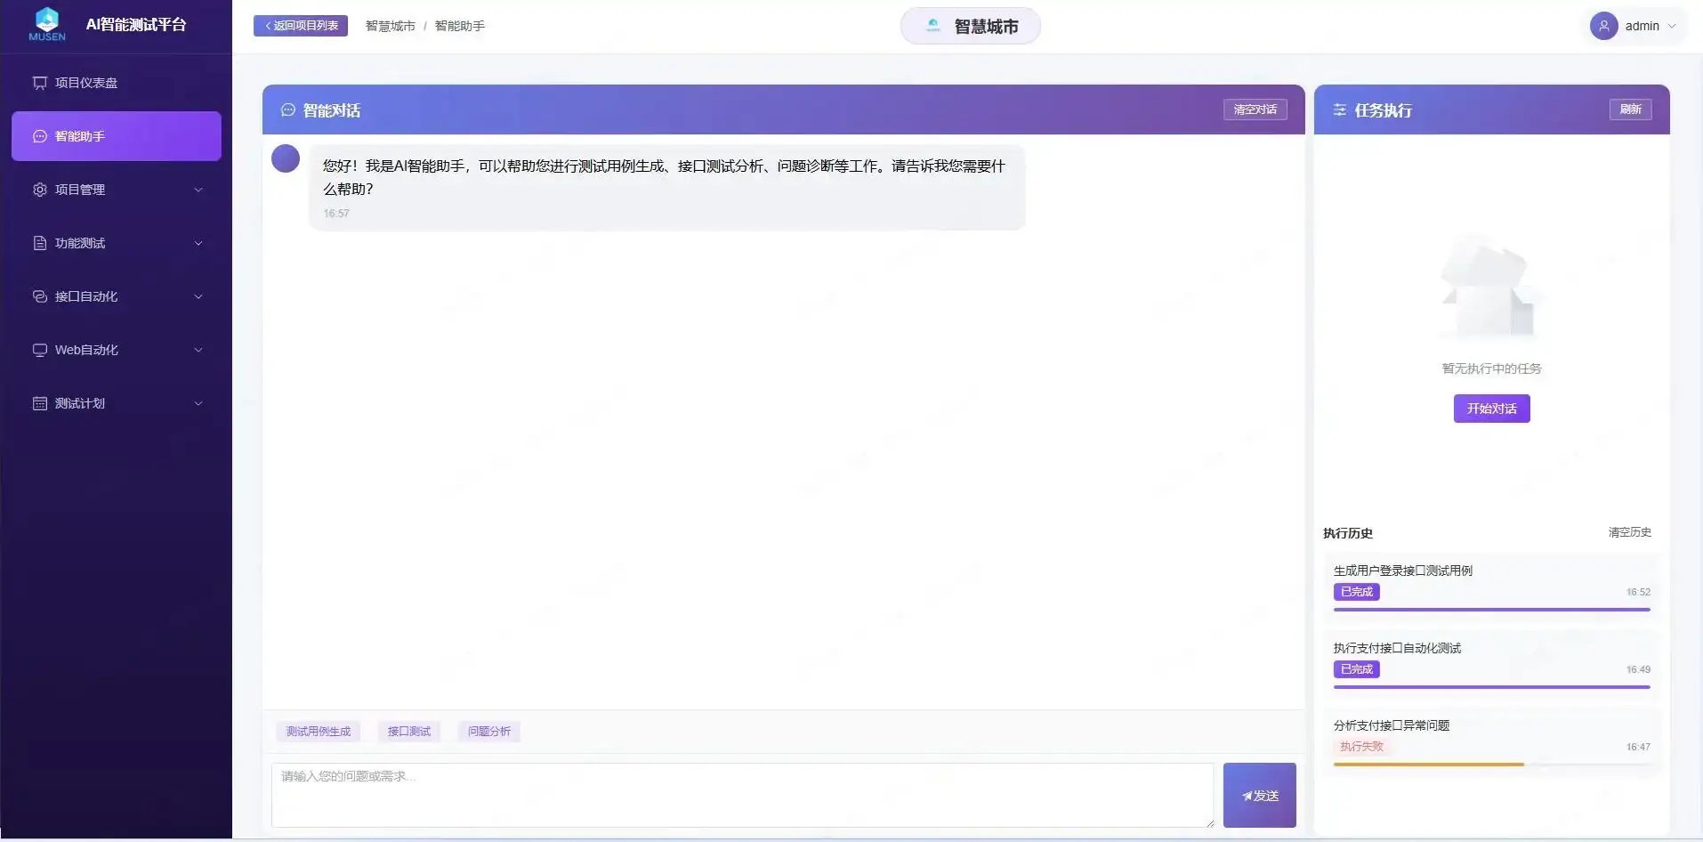Expand the 项目管理 menu

[115, 190]
